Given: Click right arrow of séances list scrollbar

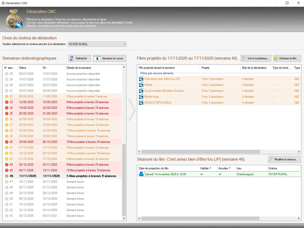Looking at the screenshot, I should point(299,218).
